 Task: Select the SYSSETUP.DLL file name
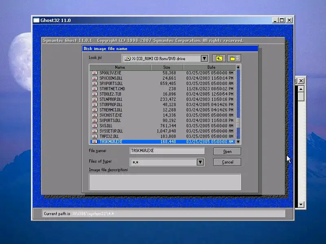pos(111,131)
